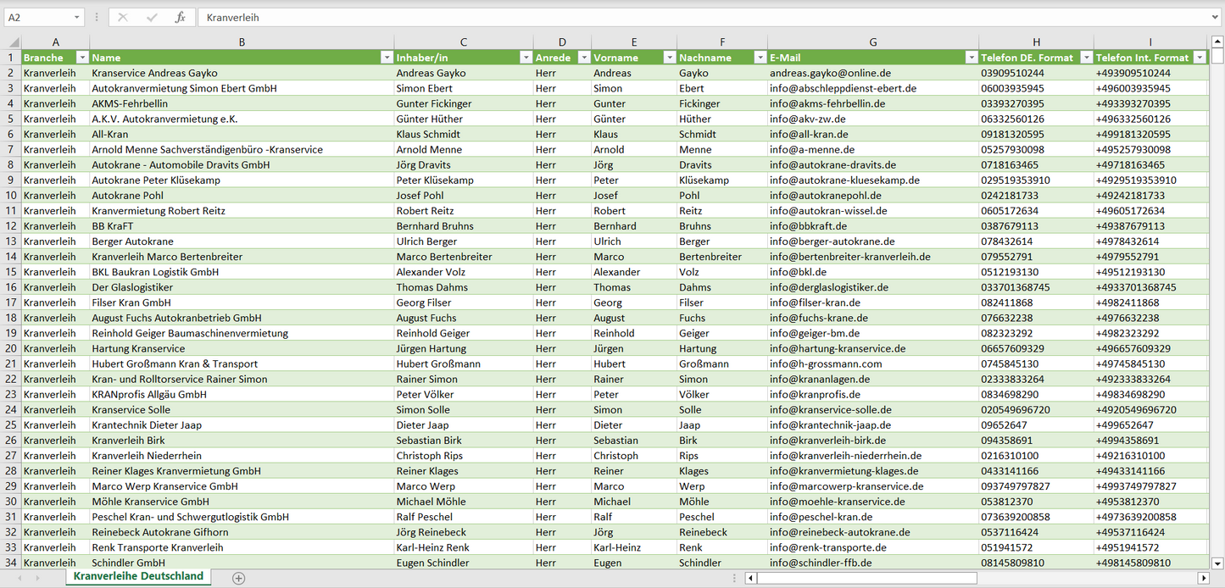
Task: Click into the formula bar text field
Action: coord(678,17)
